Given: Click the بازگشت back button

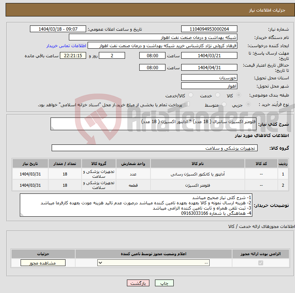Looking at the screenshot, I should click(138, 283).
